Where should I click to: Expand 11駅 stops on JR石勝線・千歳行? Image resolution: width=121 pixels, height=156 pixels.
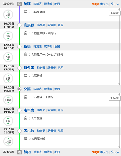tap(8, 100)
